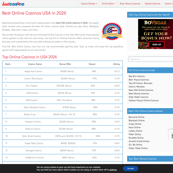Viewport: 173px width, 173px height.
Task: Open Sic Bo Online link
Action: (x=136, y=145)
